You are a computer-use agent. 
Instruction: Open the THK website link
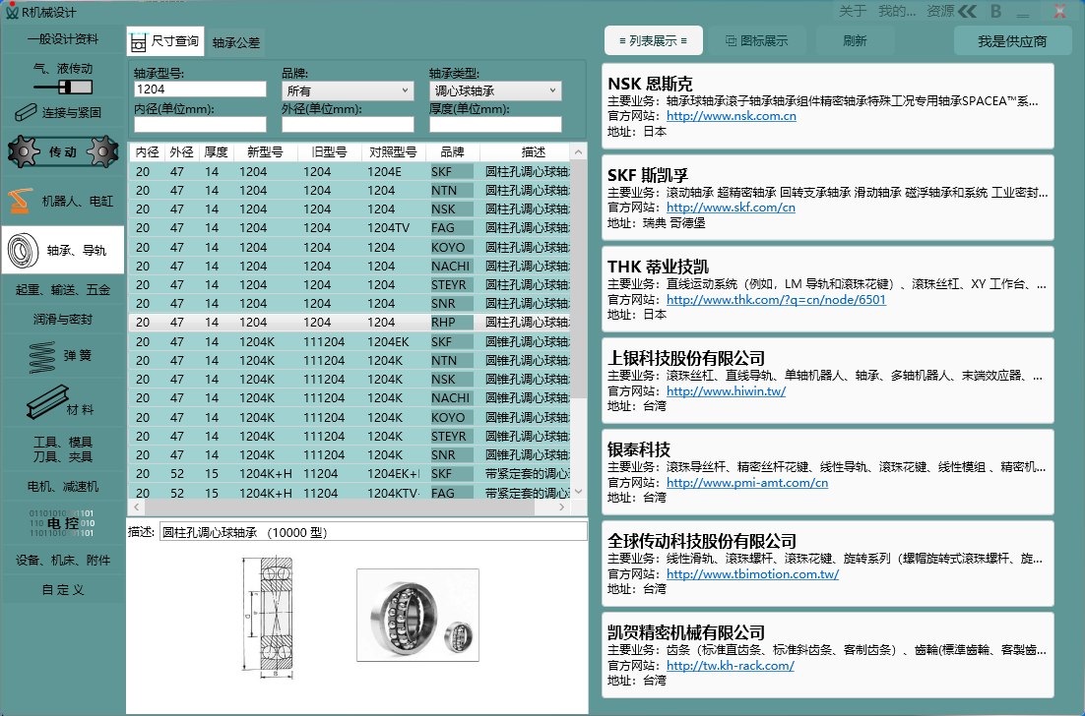coord(776,299)
